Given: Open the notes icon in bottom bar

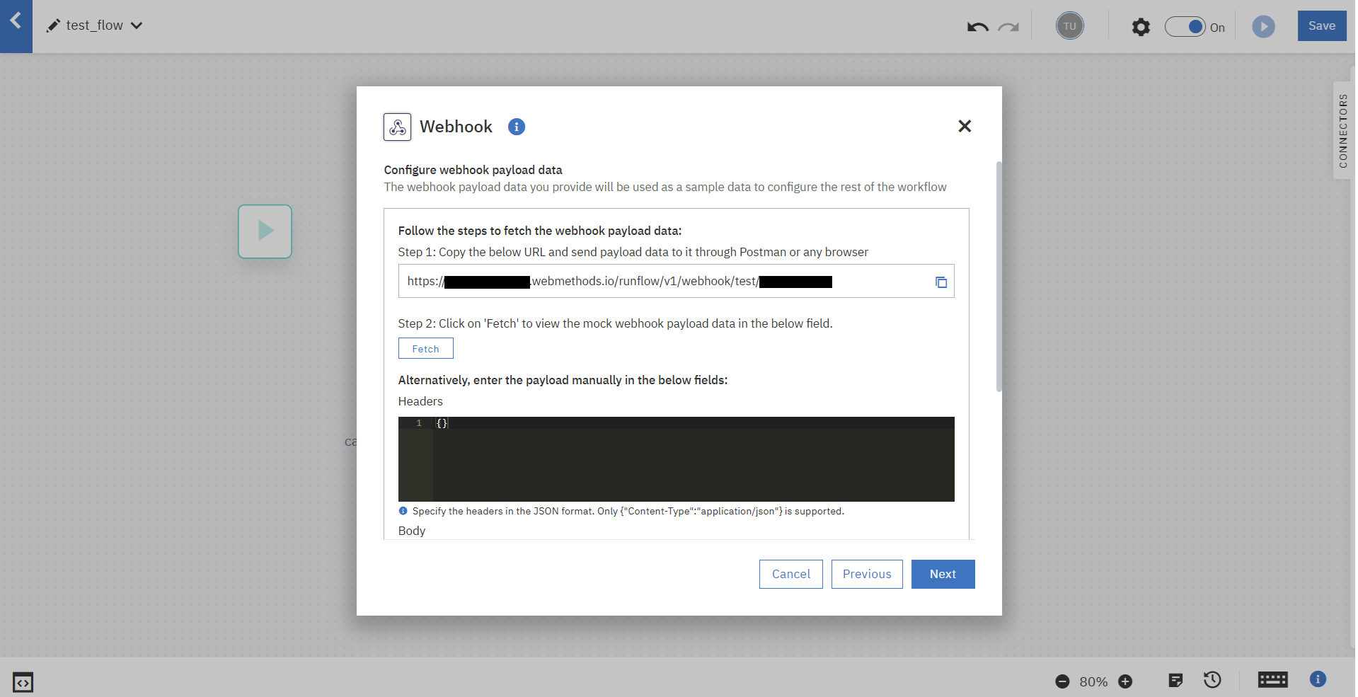Looking at the screenshot, I should [x=1175, y=681].
